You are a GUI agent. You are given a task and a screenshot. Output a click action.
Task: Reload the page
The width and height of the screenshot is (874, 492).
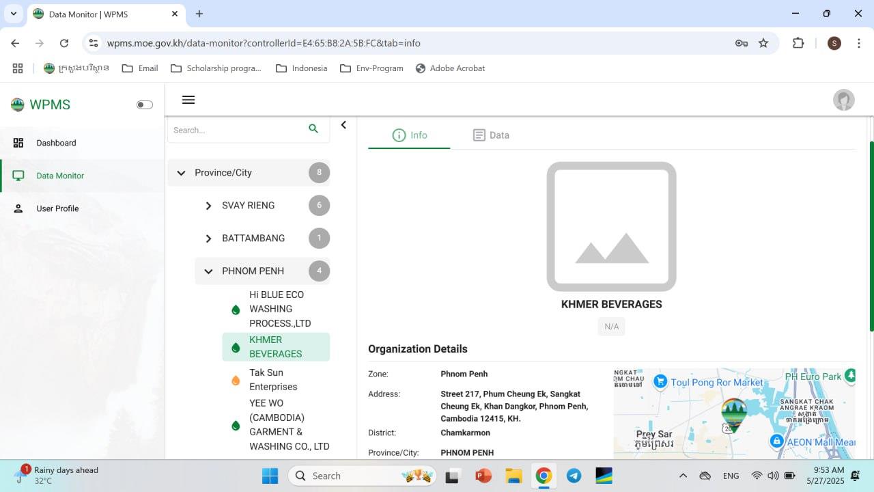64,43
